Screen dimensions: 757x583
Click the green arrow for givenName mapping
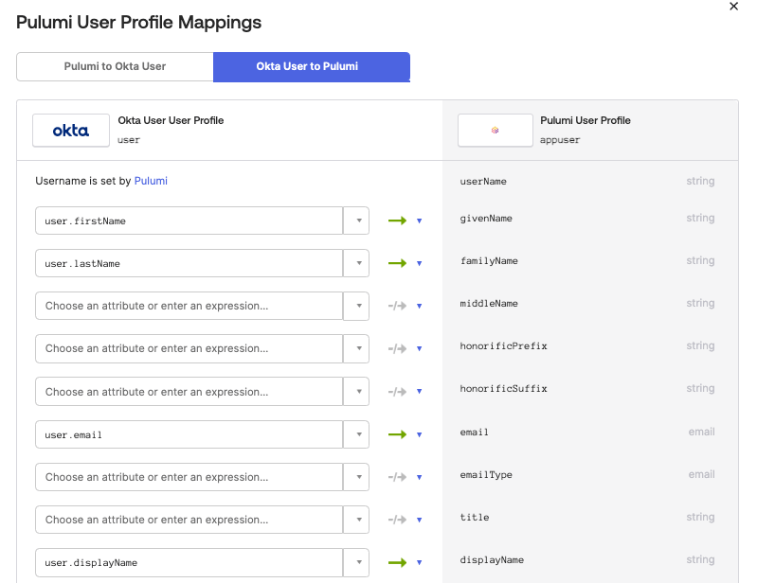pyautogui.click(x=397, y=221)
